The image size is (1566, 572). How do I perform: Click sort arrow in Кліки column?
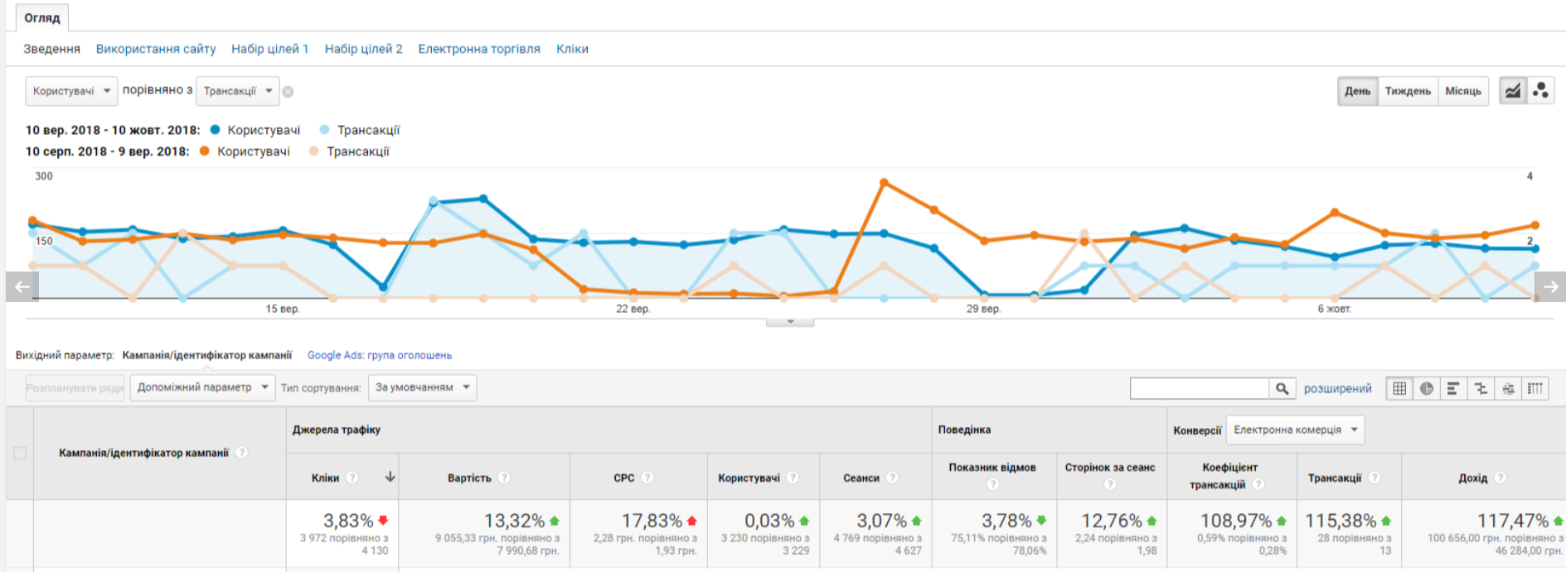coord(390,477)
